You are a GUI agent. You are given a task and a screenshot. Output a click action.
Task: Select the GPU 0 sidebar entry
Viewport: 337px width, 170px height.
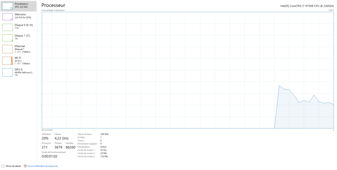pyautogui.click(x=18, y=72)
